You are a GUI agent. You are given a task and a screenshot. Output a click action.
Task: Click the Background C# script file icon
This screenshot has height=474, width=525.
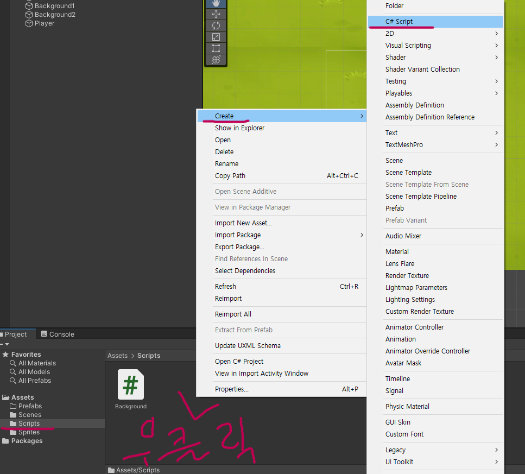click(x=130, y=384)
